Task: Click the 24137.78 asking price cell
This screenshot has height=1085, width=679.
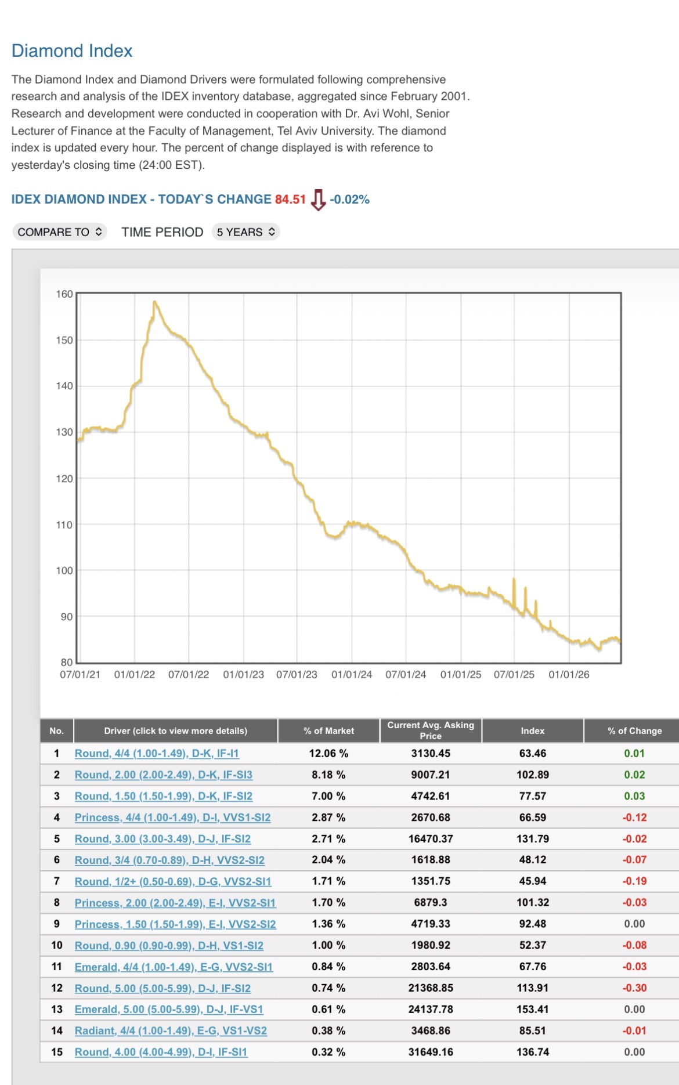Action: [x=431, y=1010]
